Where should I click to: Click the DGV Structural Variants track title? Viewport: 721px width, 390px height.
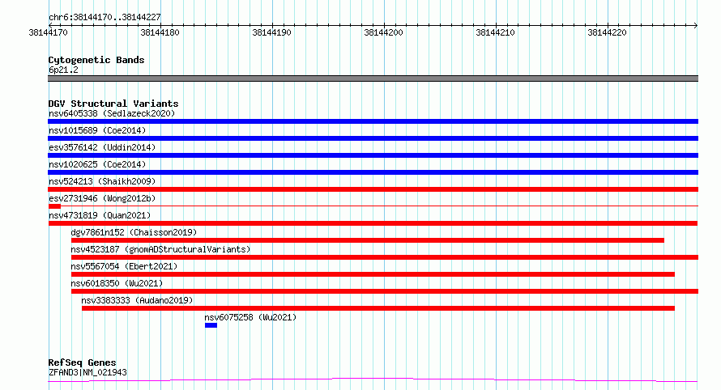coord(113,104)
